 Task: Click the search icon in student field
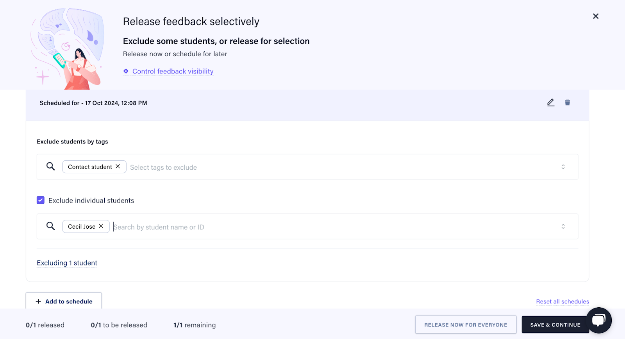(51, 226)
